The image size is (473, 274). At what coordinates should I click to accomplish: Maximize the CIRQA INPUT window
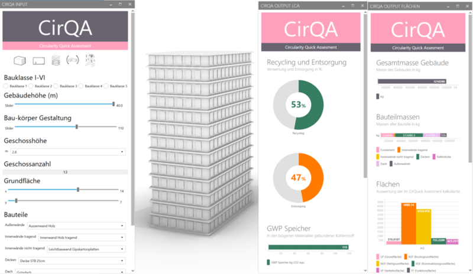120,4
